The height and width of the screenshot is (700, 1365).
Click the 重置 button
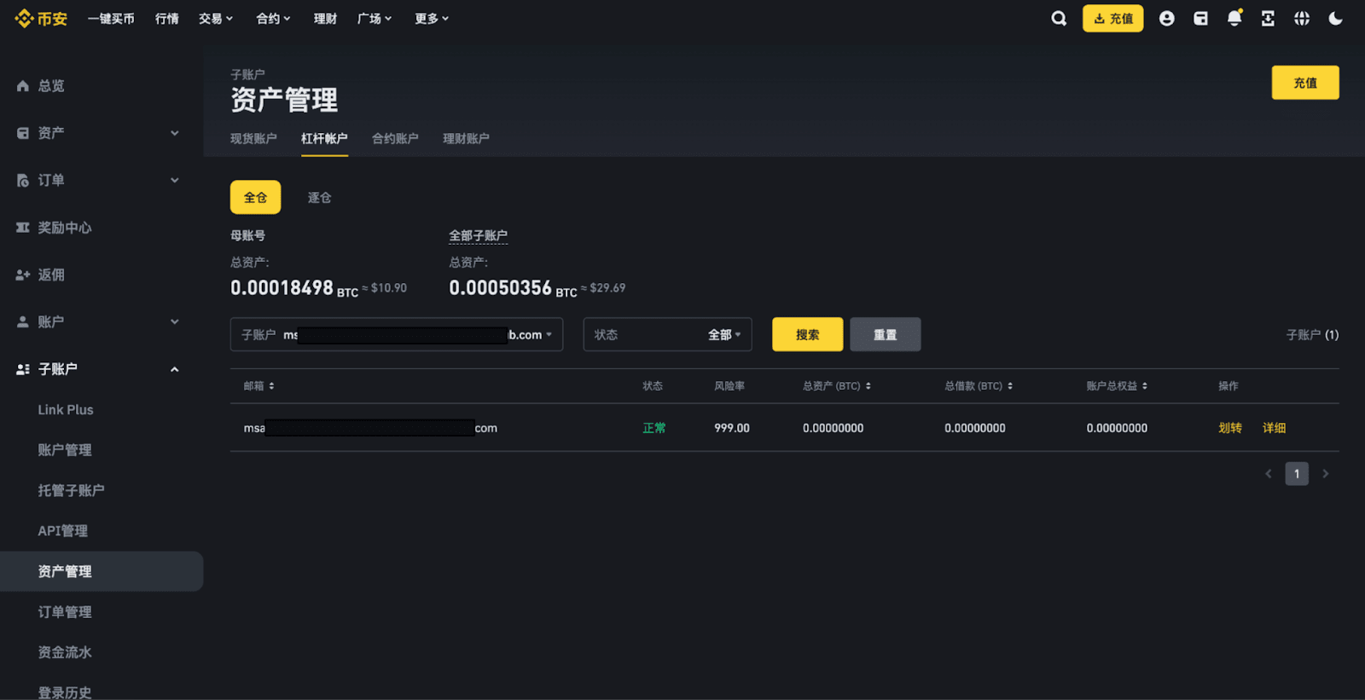click(886, 335)
